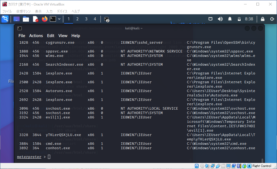Viewport: 277px width, 169px height.
Task: Switch to workspace 1
Action: [69, 19]
